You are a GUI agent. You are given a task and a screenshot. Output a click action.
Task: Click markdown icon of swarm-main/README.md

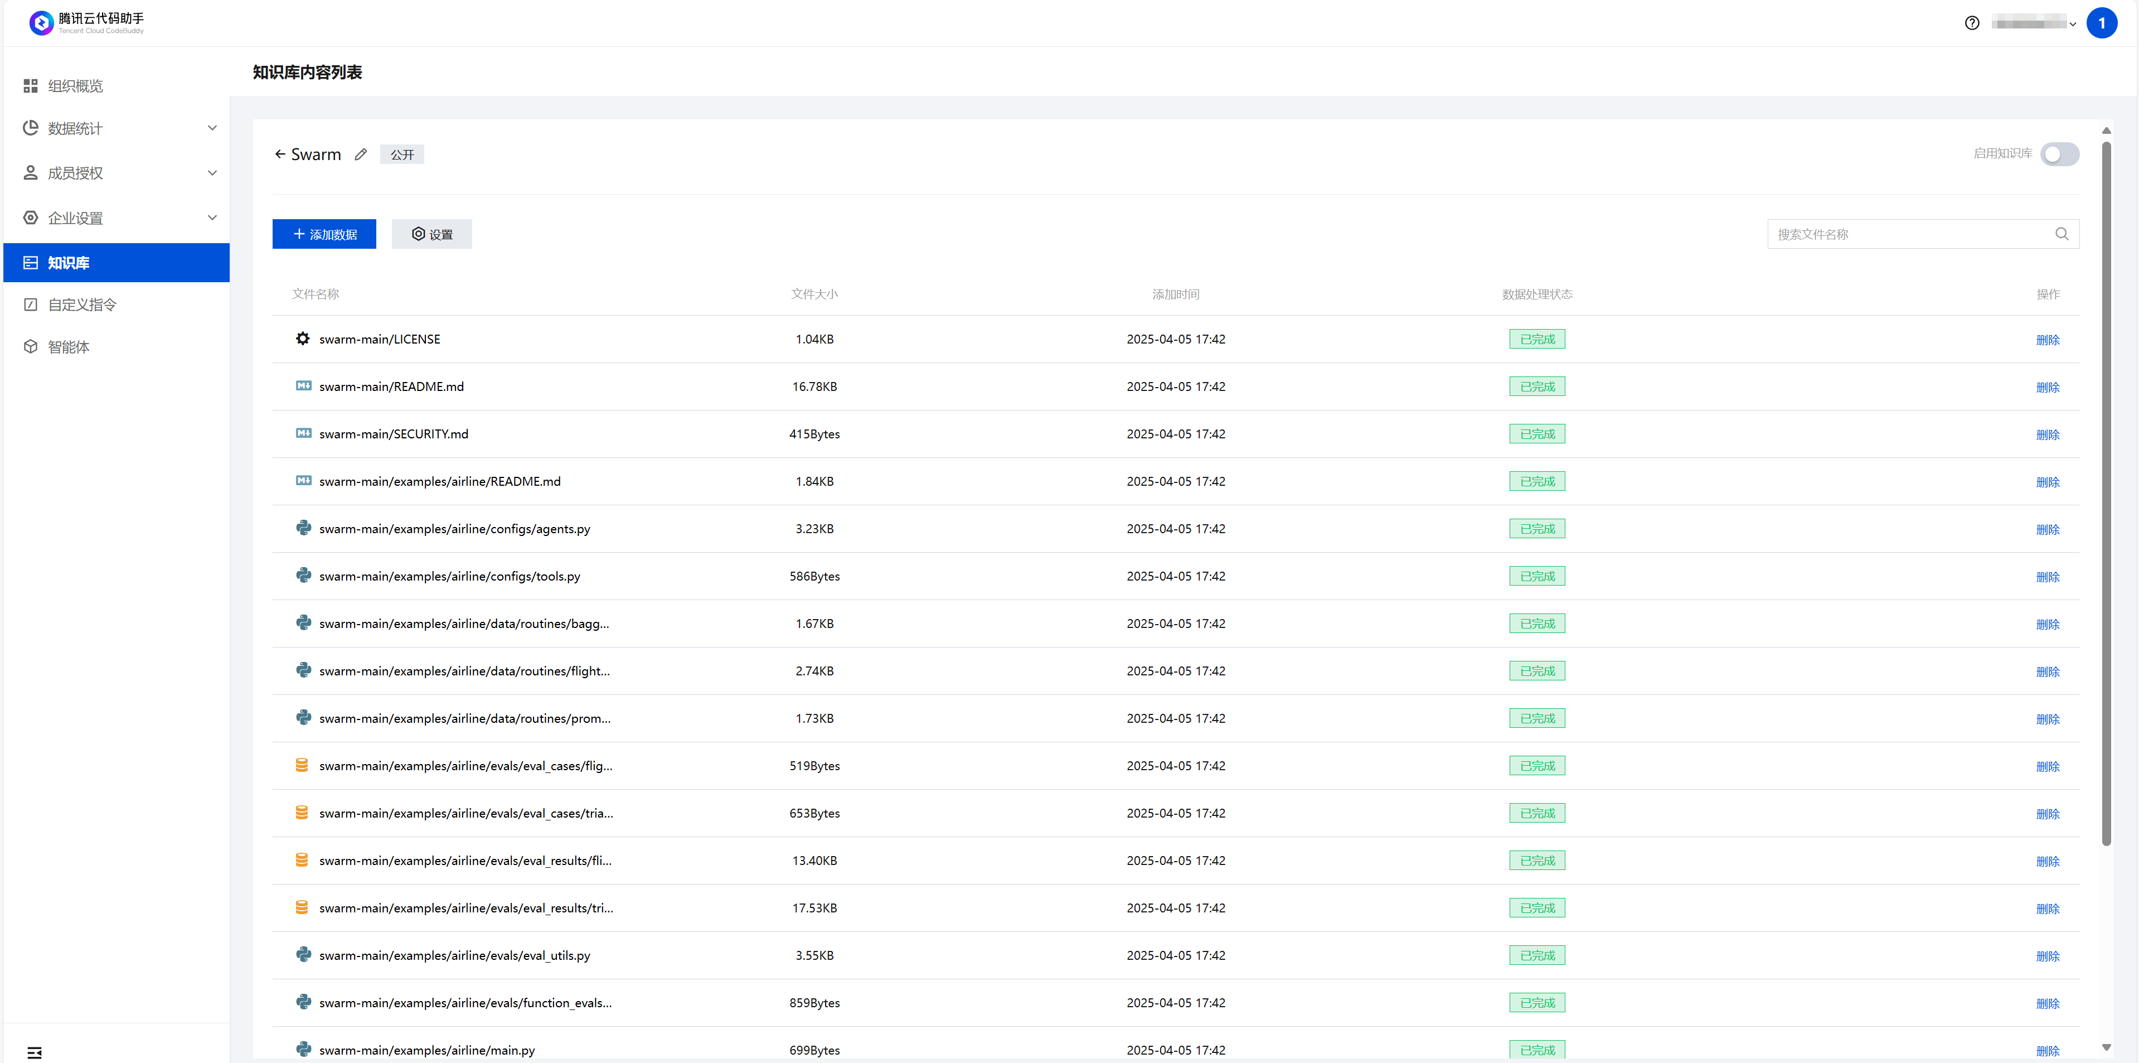point(303,386)
